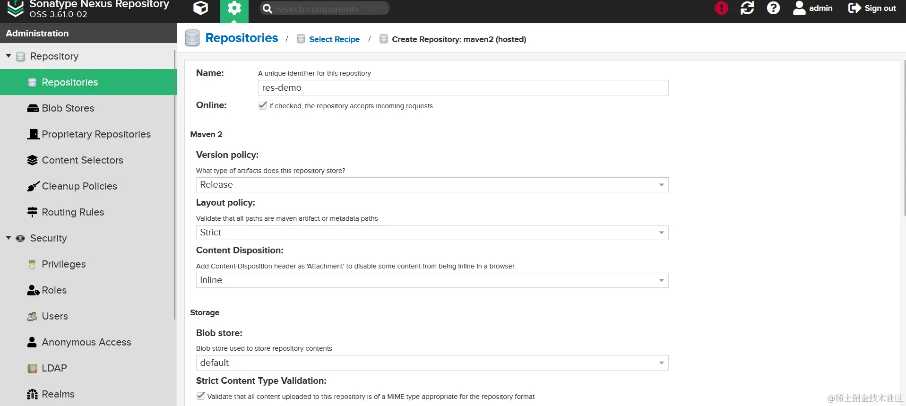Click the red system status alert icon
Screen dimensions: 906x406
coord(721,8)
